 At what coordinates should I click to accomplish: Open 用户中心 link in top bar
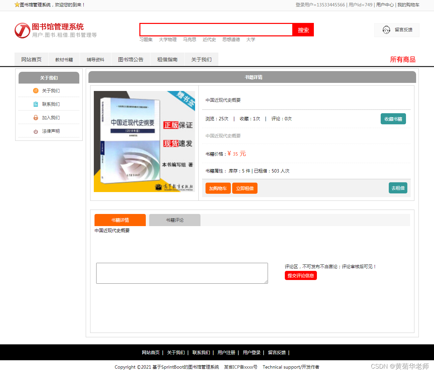coord(385,5)
